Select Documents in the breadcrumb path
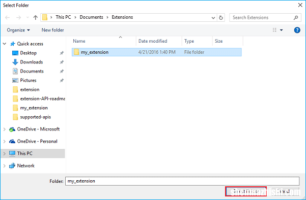 pos(91,17)
